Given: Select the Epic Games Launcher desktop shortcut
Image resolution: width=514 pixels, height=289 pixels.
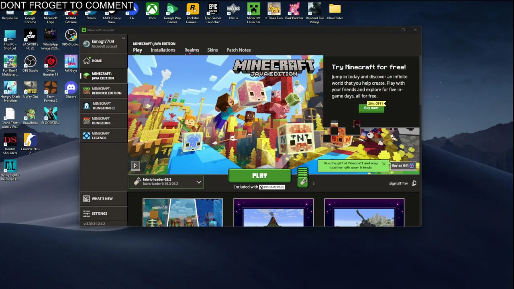Looking at the screenshot, I should (213, 13).
